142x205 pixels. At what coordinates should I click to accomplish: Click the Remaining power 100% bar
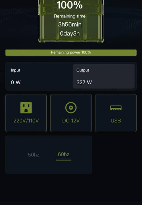click(x=71, y=53)
